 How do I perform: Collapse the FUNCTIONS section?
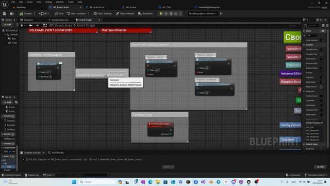(3, 116)
